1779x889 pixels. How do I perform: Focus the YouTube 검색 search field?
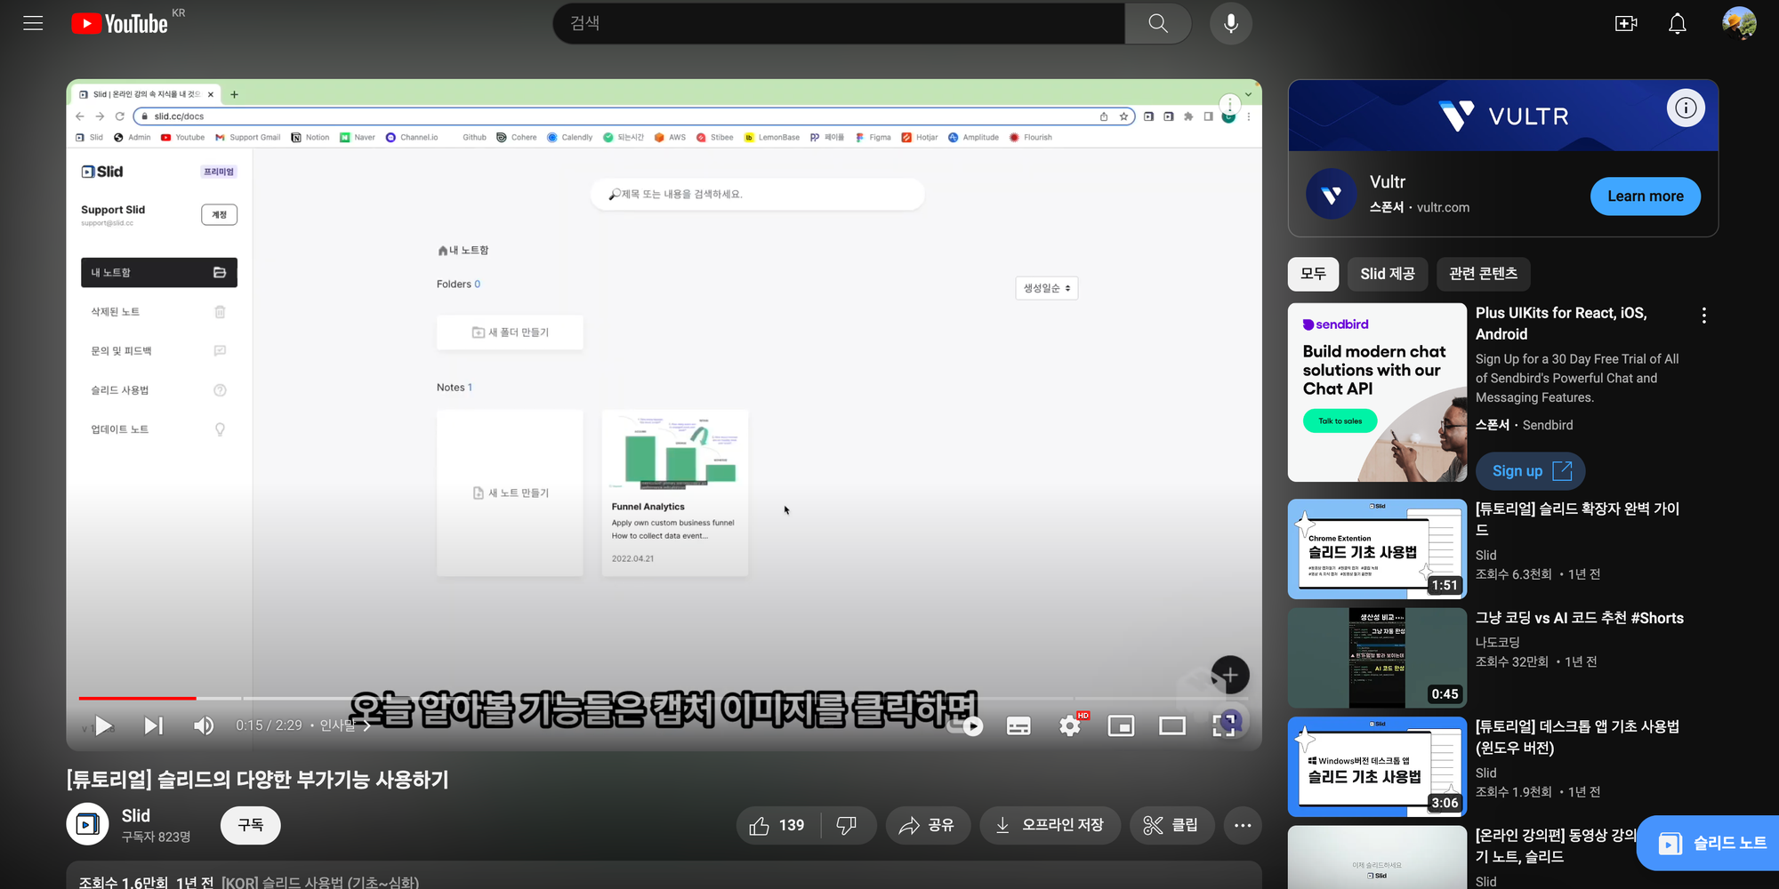[839, 23]
